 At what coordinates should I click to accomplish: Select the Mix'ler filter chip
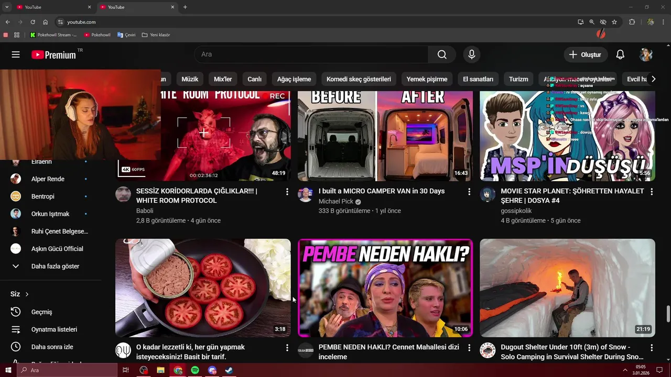(x=223, y=79)
